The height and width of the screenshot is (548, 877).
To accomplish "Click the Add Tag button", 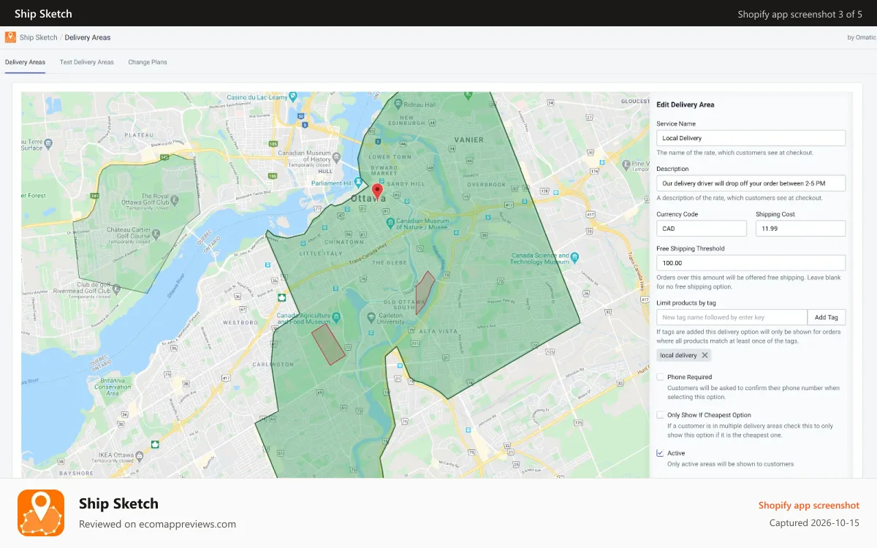I will coord(826,317).
